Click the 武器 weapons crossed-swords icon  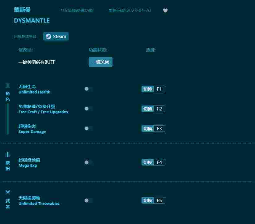tap(8, 192)
